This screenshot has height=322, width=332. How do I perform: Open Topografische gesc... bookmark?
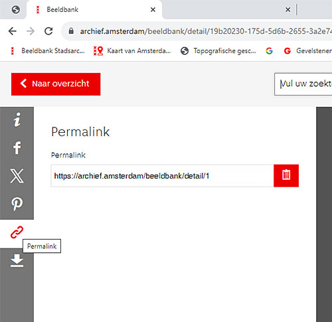click(x=218, y=51)
